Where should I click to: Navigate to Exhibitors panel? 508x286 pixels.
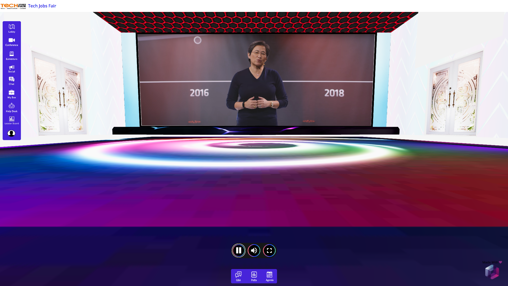point(12,56)
